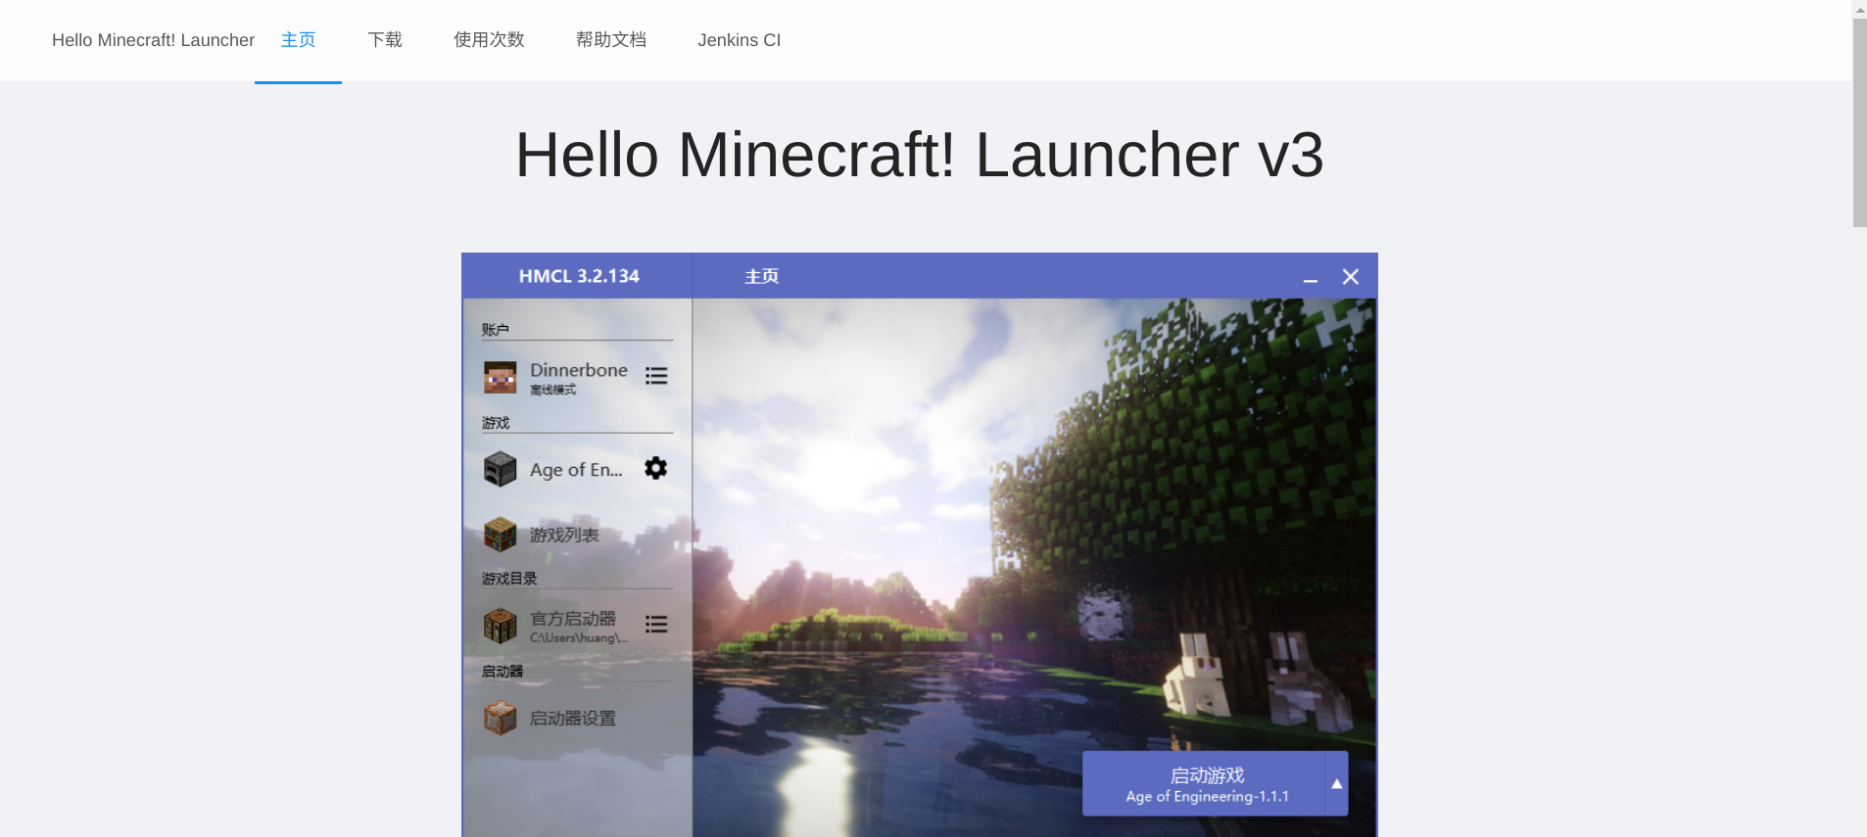Open the 帮助文档 page
Viewport: 1867px width, 837px height.
pos(611,40)
